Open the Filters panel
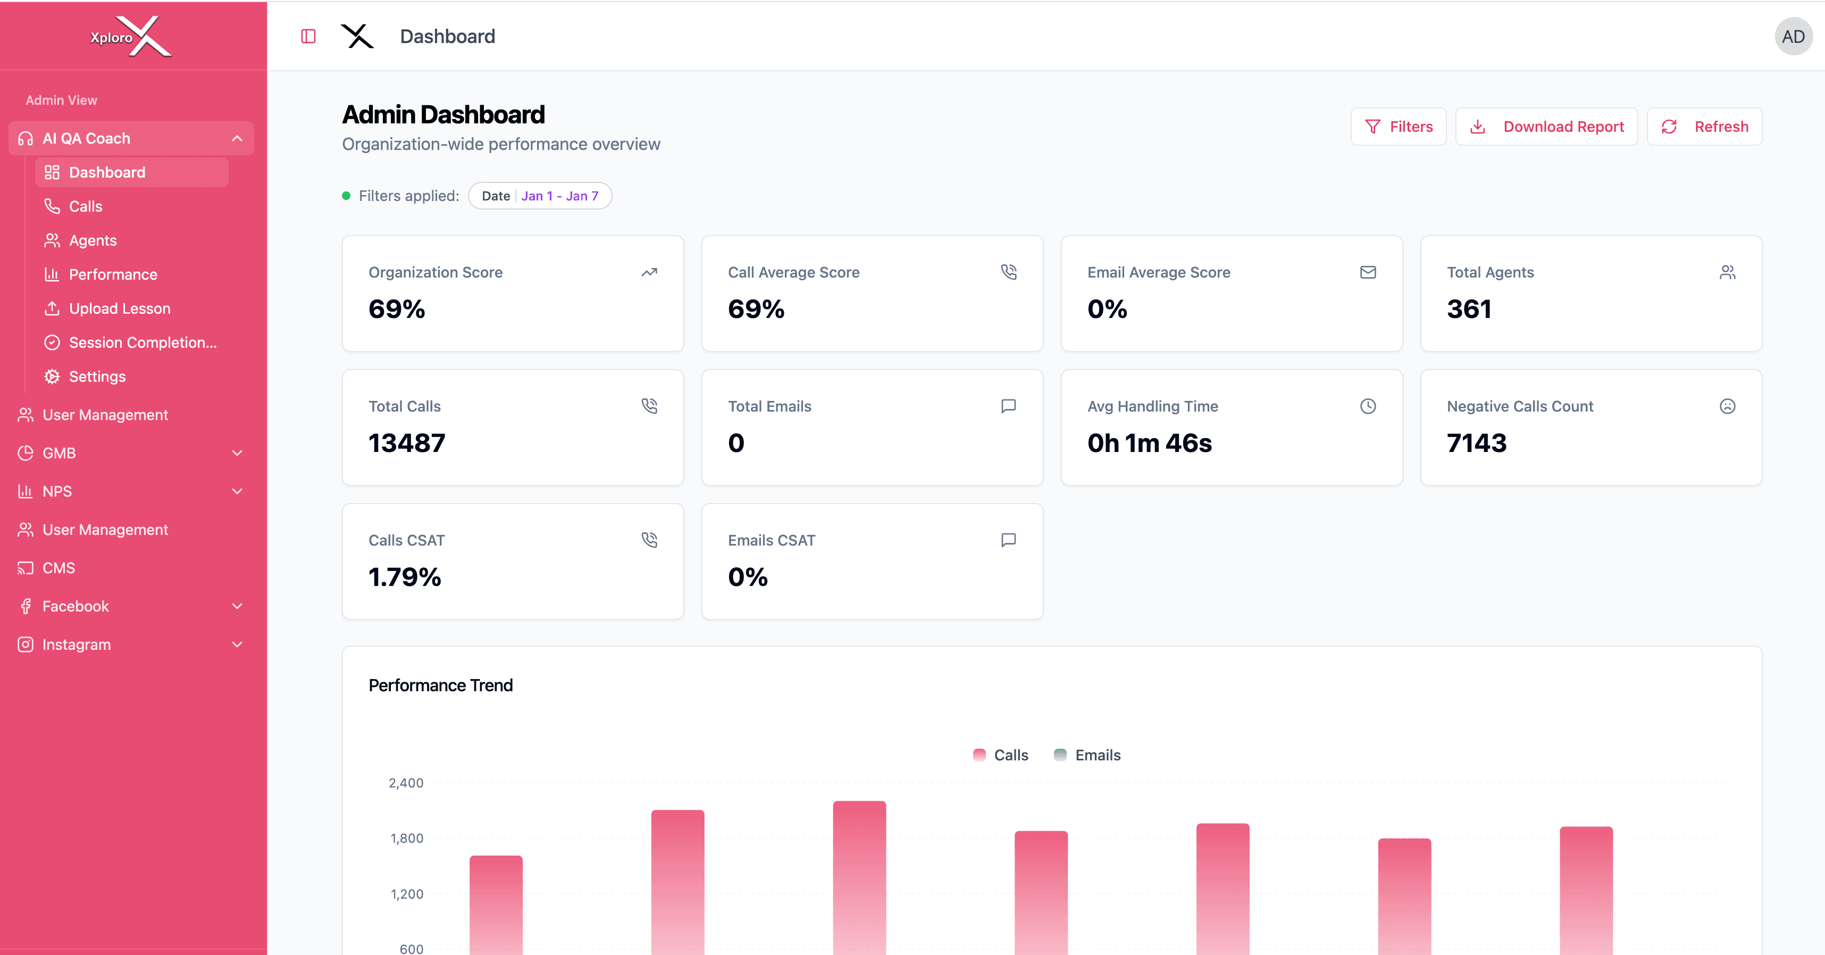Image resolution: width=1825 pixels, height=955 pixels. point(1398,126)
